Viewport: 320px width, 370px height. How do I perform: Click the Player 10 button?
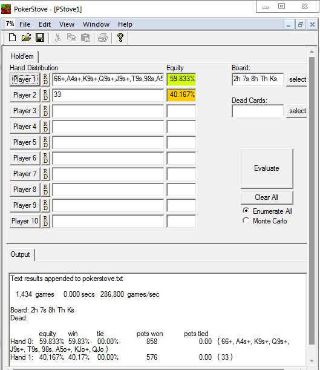pos(25,221)
